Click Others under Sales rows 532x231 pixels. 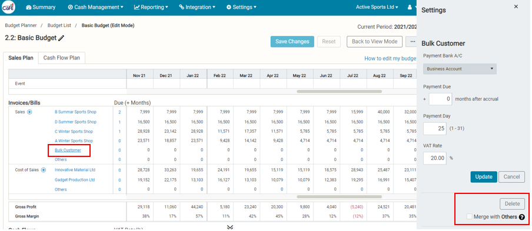pos(61,159)
